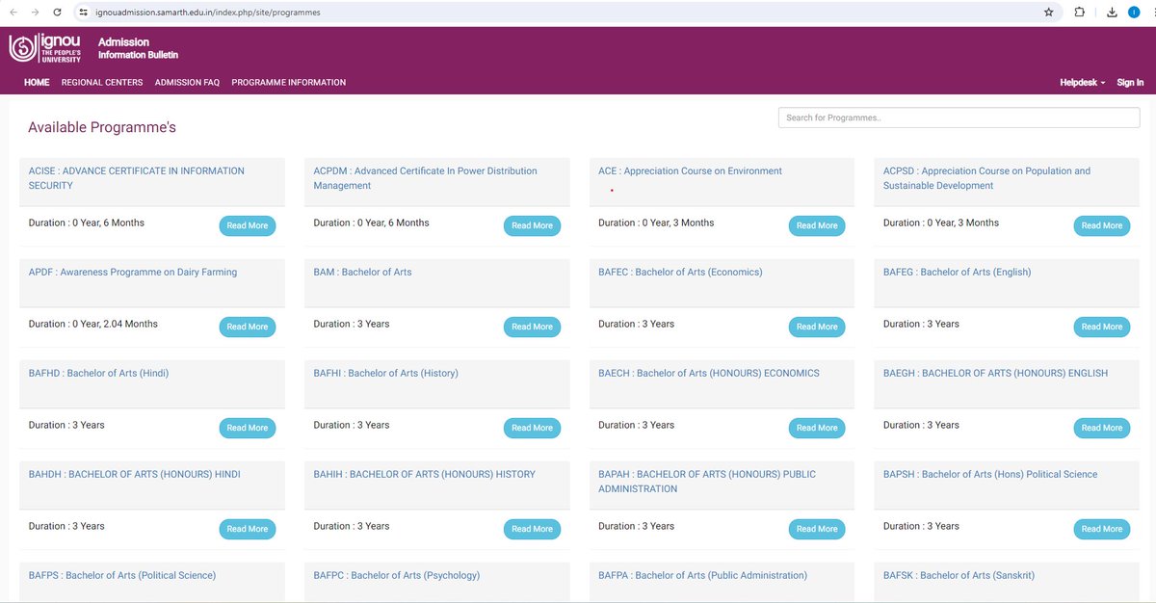Click Read More for BAHIH card

tap(533, 529)
